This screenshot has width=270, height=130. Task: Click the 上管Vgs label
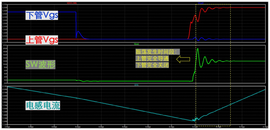(x=41, y=41)
